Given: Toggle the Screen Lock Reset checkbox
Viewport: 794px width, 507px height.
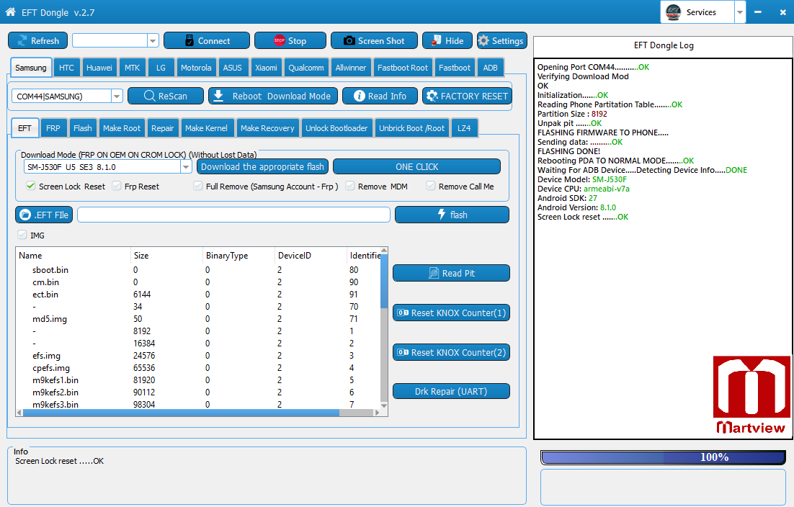Looking at the screenshot, I should [31, 186].
